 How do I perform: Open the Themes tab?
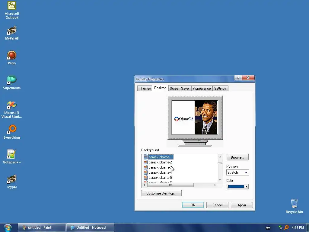click(x=145, y=89)
